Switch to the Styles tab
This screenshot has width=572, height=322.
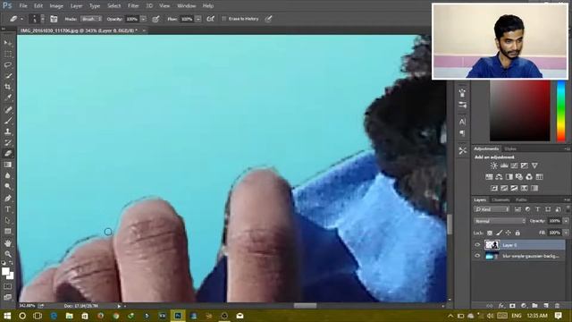tap(510, 149)
